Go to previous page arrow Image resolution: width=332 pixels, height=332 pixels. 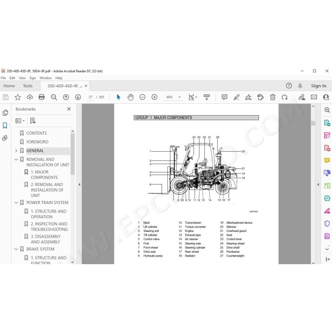coord(66,97)
